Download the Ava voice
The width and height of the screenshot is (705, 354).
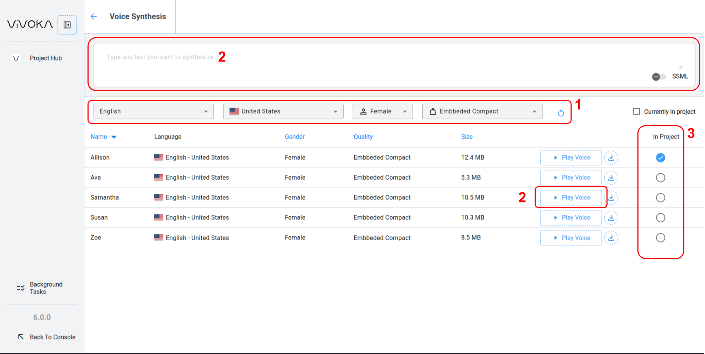pyautogui.click(x=611, y=178)
